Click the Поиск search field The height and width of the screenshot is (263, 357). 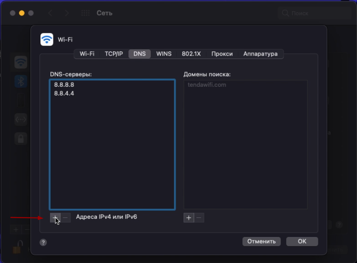[313, 13]
